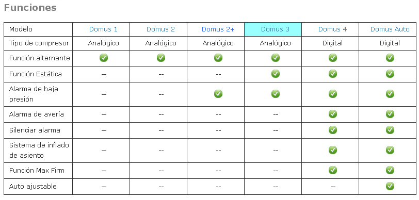Click the Tipo de compresor row label
Image resolution: width=419 pixels, height=200 pixels.
[x=39, y=43]
